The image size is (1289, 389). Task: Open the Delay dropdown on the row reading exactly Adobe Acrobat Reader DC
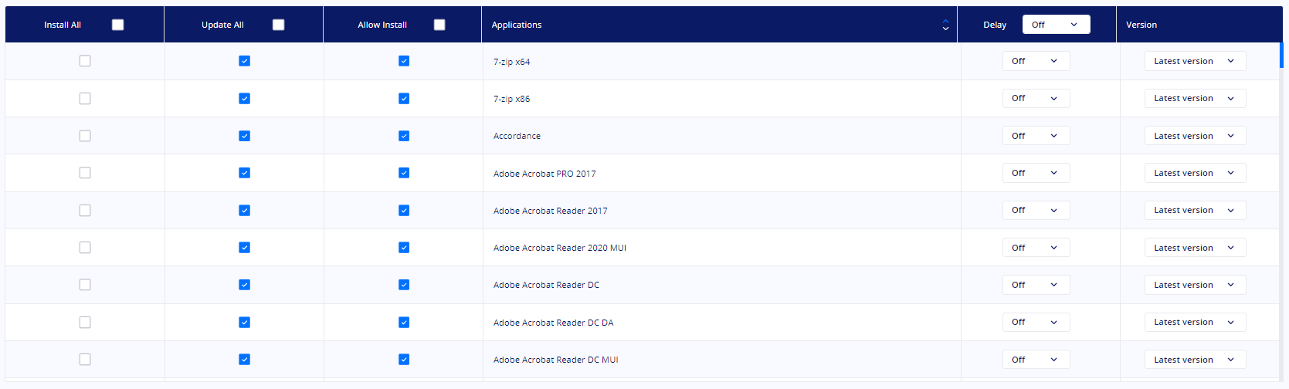(1036, 285)
